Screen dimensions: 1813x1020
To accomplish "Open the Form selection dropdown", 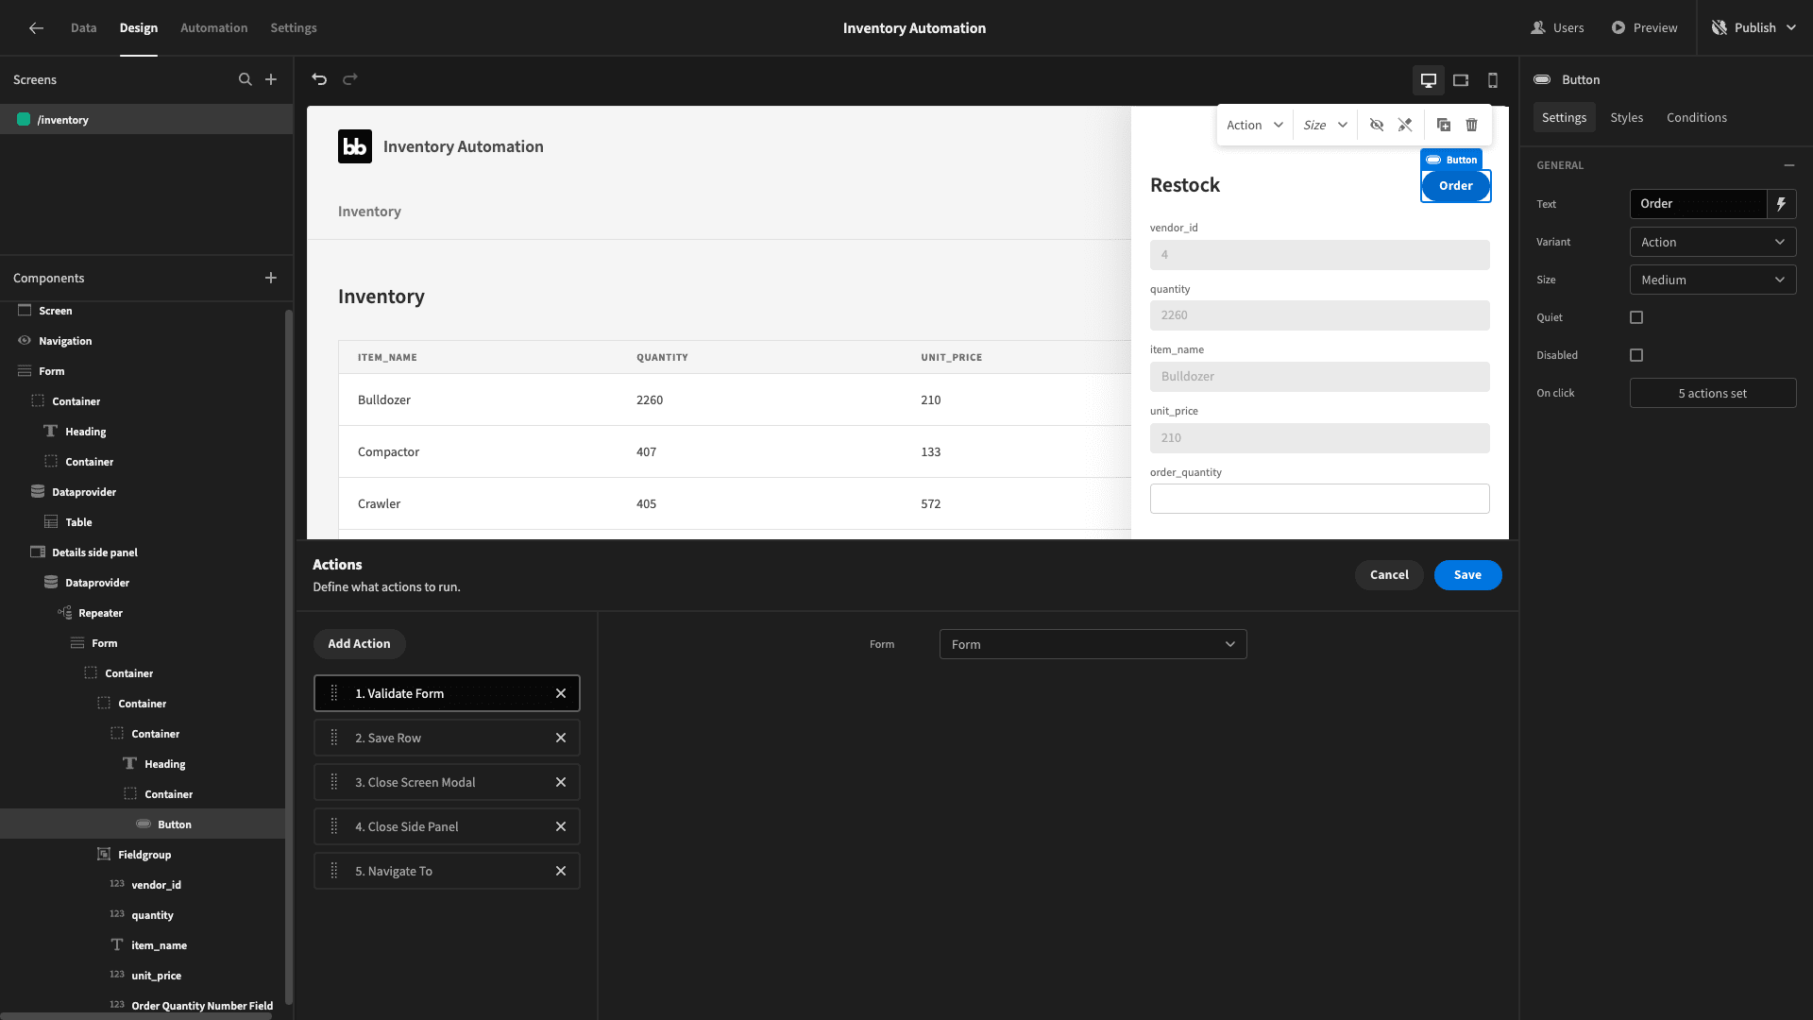I will pyautogui.click(x=1093, y=644).
